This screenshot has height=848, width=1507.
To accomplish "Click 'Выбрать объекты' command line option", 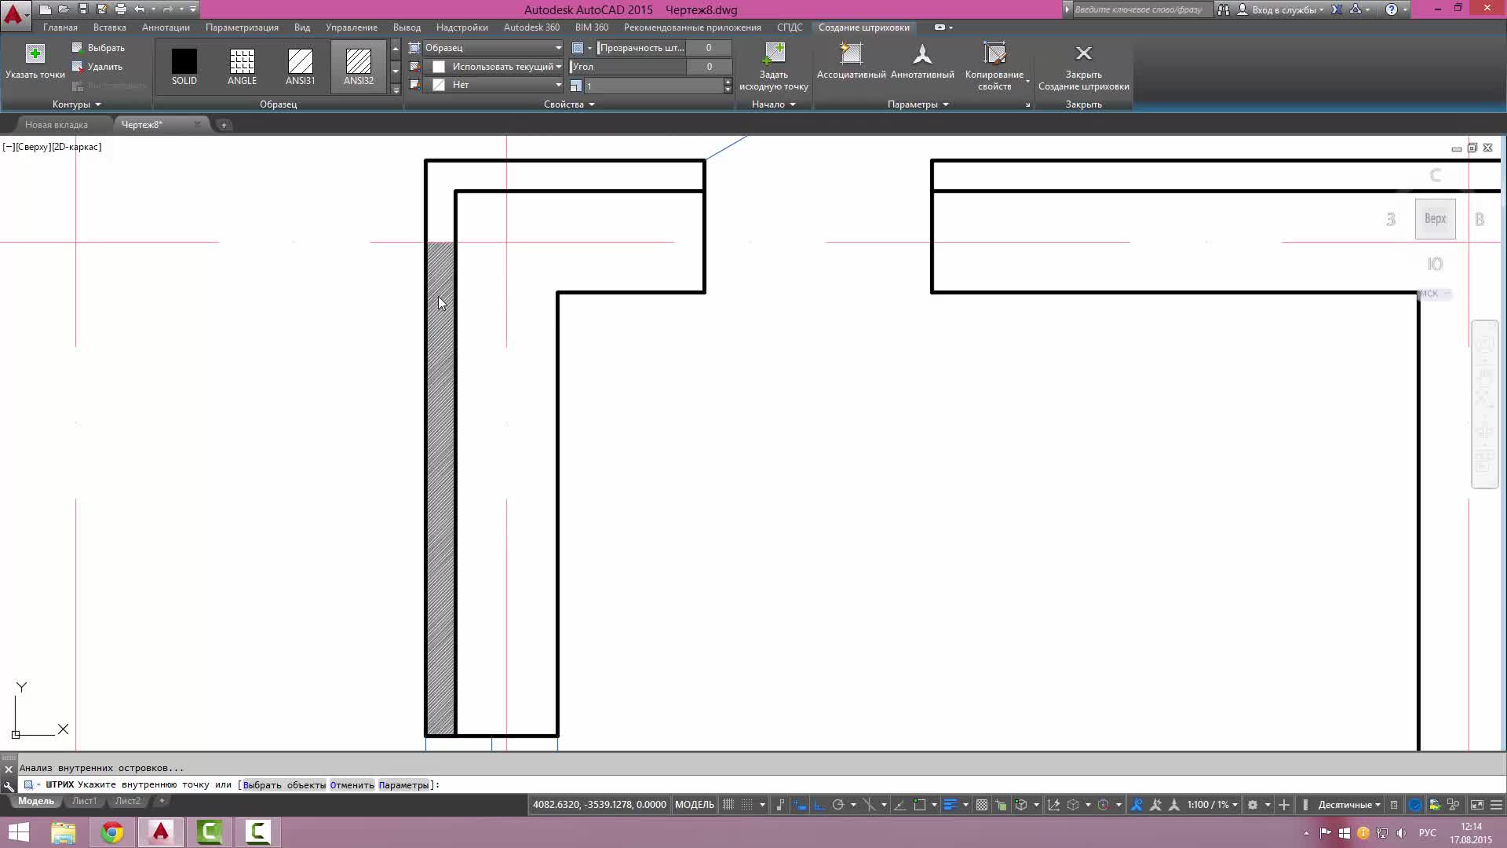I will click(x=284, y=784).
